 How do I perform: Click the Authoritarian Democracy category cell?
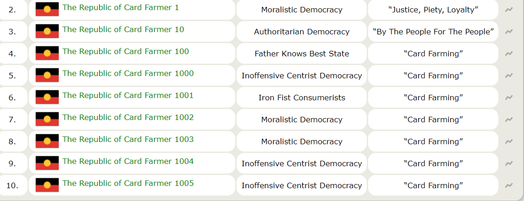coord(302,32)
